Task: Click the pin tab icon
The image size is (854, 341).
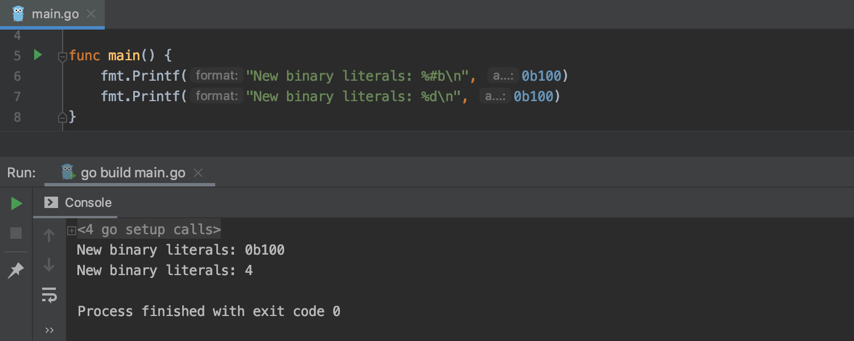Action: [x=16, y=271]
